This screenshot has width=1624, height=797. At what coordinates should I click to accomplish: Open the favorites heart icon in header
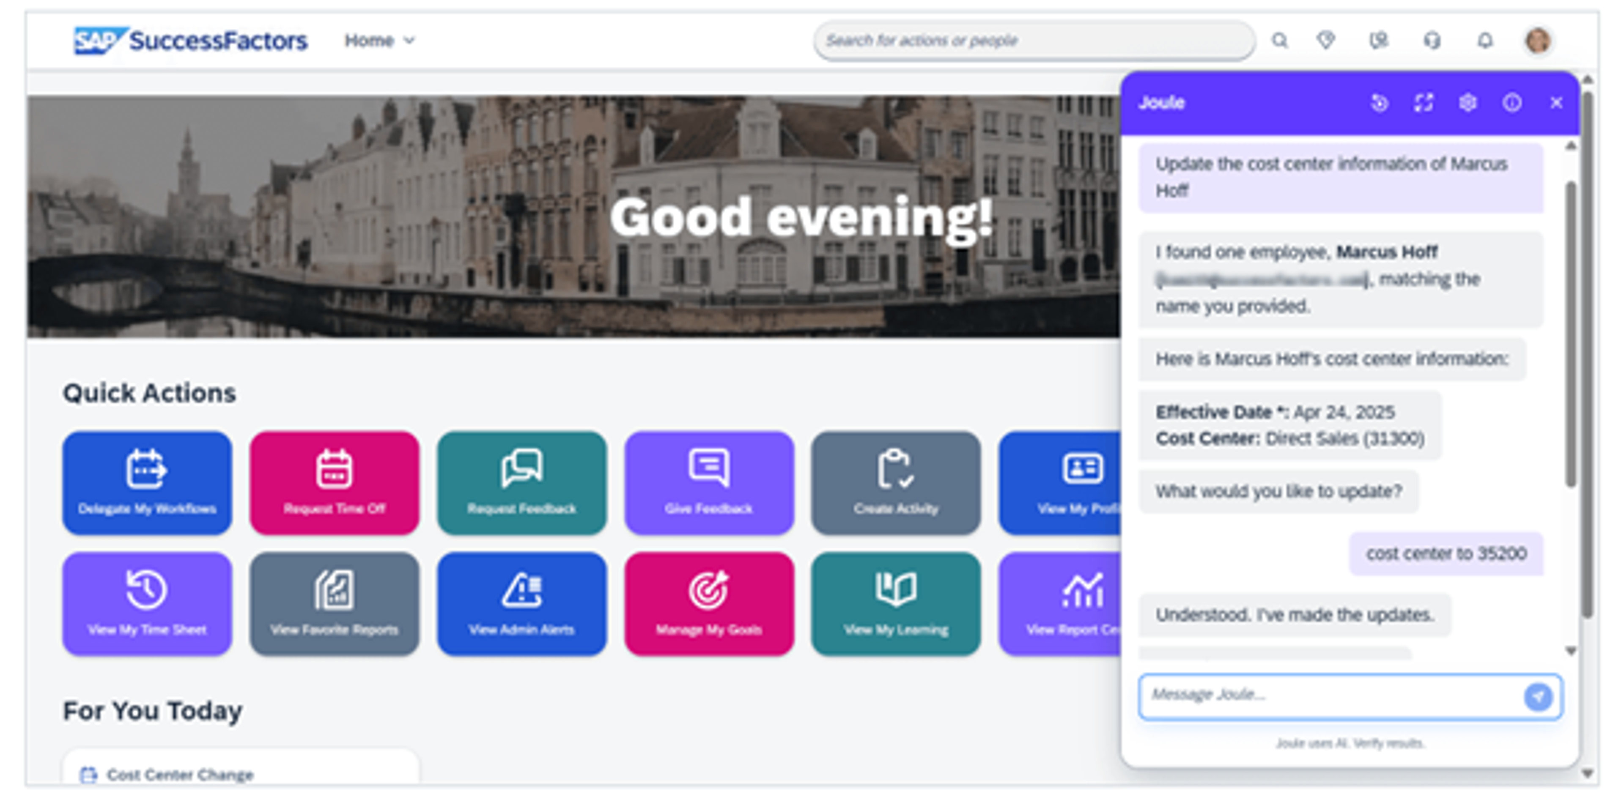click(1326, 41)
